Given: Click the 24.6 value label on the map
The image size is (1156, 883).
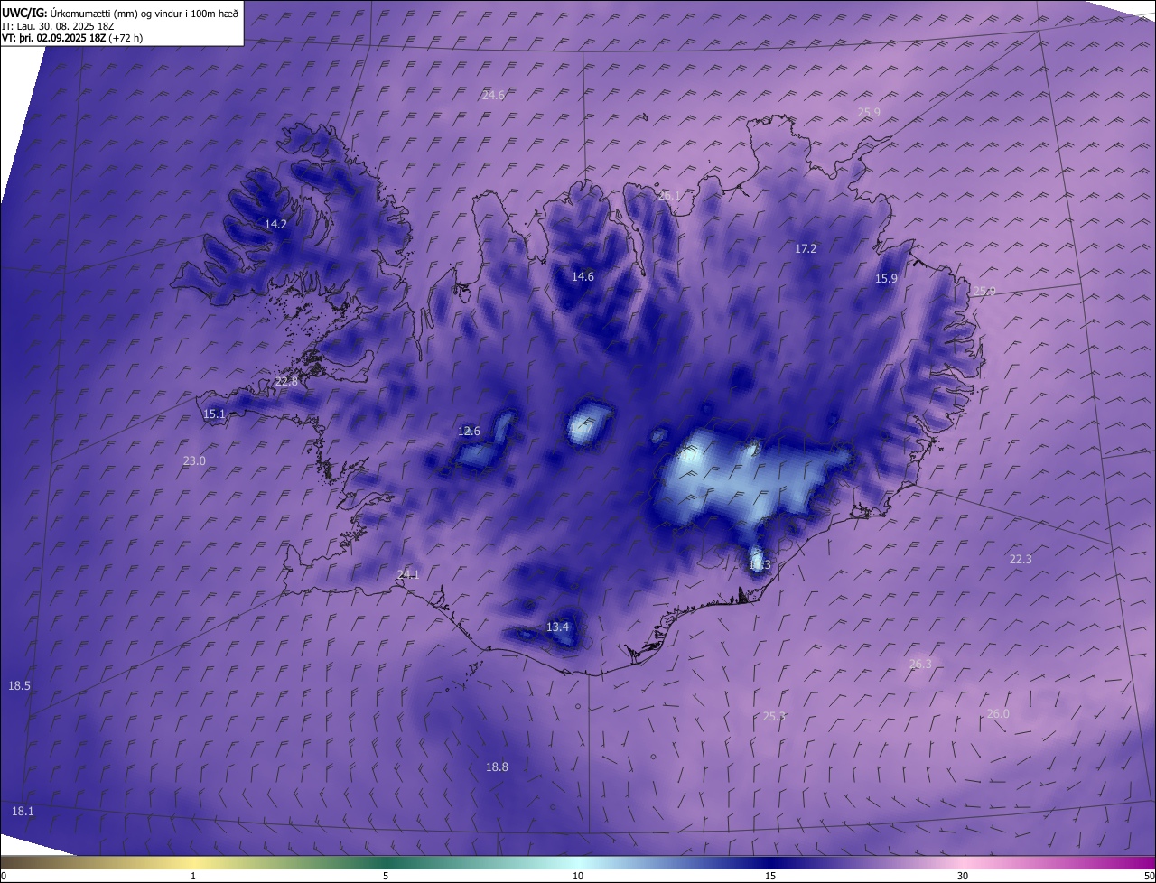Looking at the screenshot, I should point(493,95).
